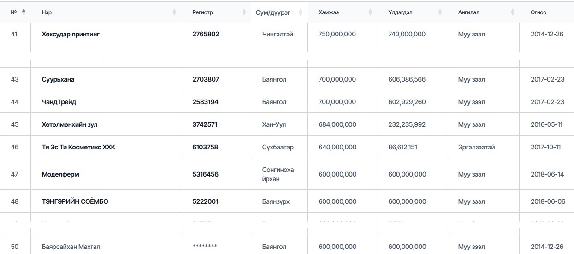Open the Хөхсудар принтинг entry
Screen dimensions: 574x254
pos(71,34)
